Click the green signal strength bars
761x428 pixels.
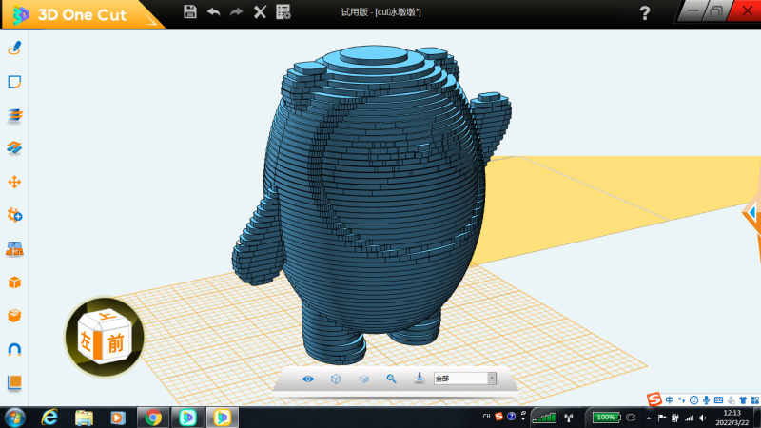tap(544, 418)
